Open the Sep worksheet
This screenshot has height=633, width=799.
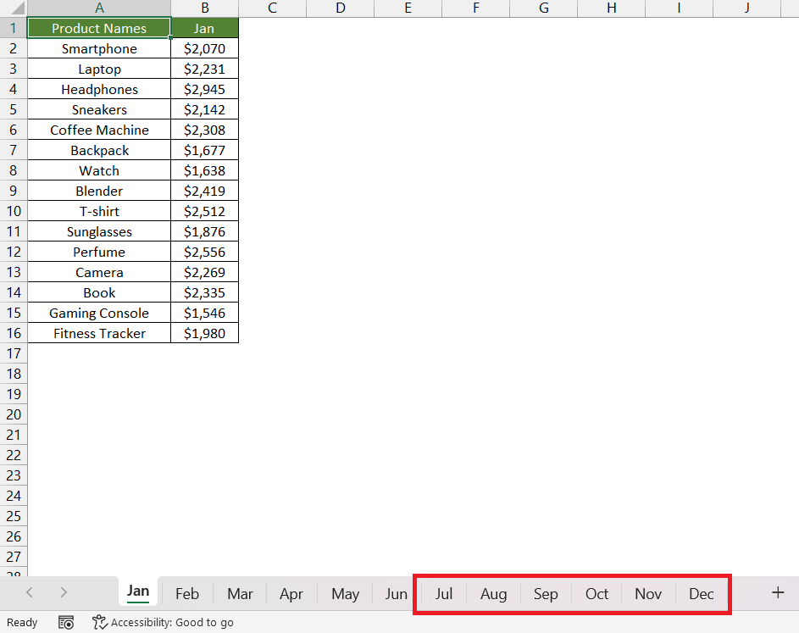coord(545,593)
